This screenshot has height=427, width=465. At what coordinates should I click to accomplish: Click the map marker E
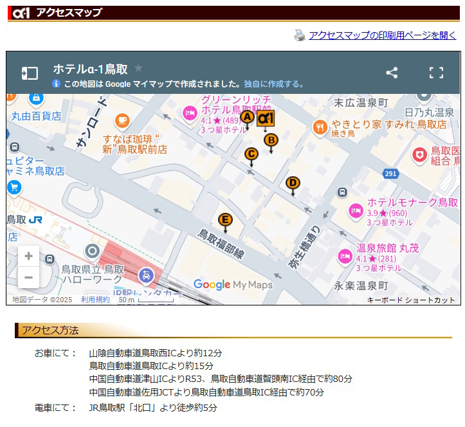[x=225, y=221]
